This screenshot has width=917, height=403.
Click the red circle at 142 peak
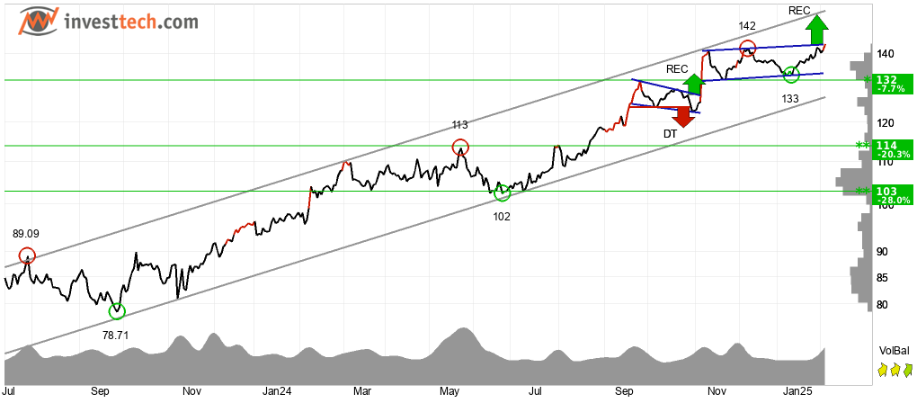(747, 49)
